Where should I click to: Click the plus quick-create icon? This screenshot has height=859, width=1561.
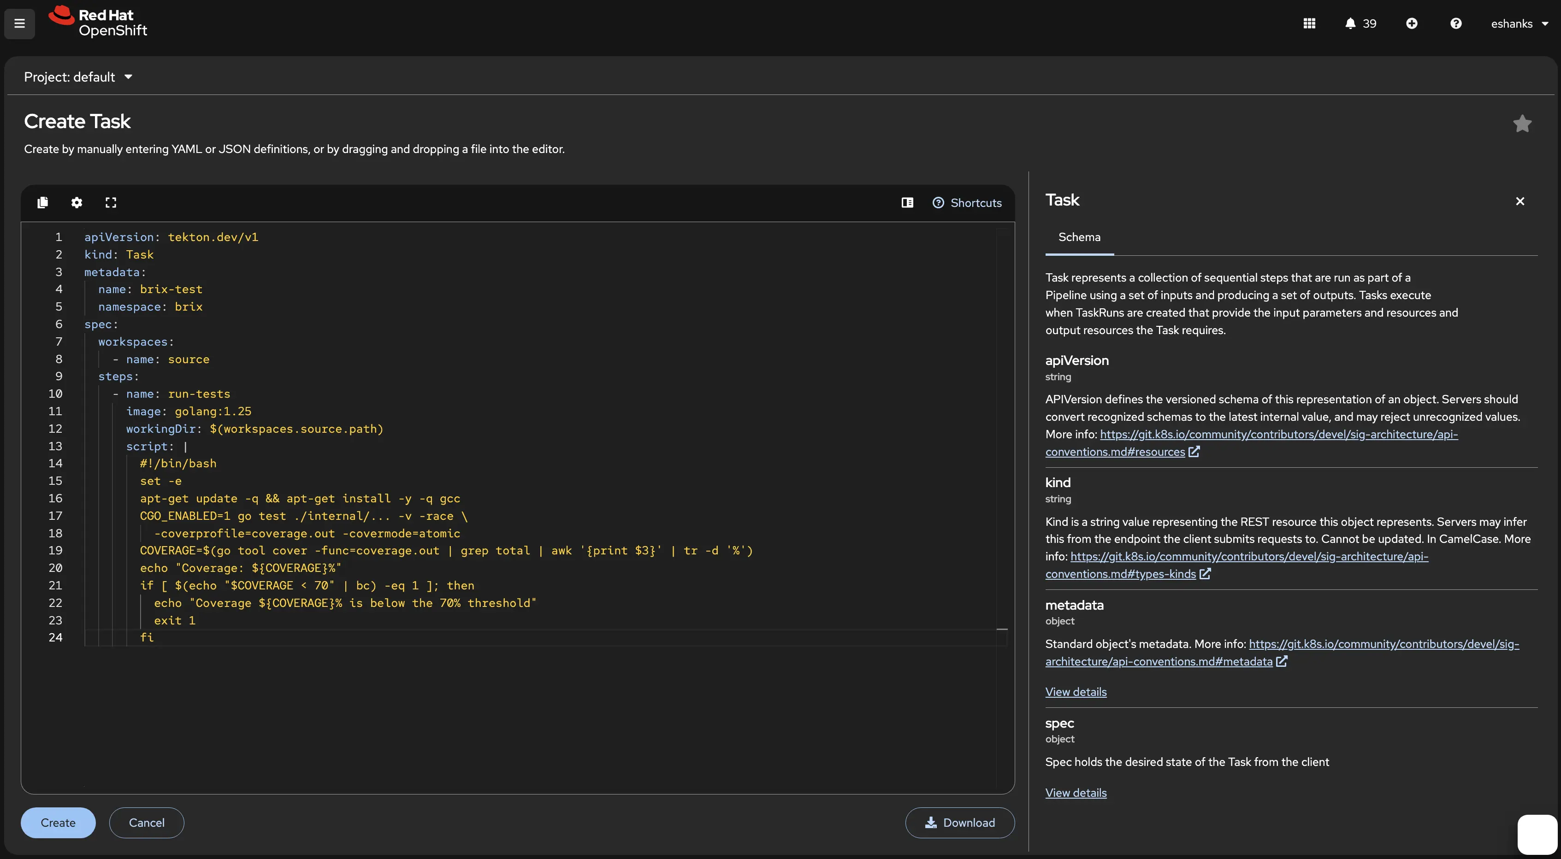pos(1411,24)
